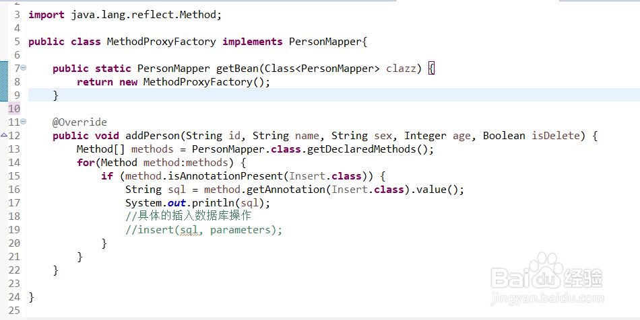
Task: Click the override indicator triangle beside line 12
Action: (3, 134)
